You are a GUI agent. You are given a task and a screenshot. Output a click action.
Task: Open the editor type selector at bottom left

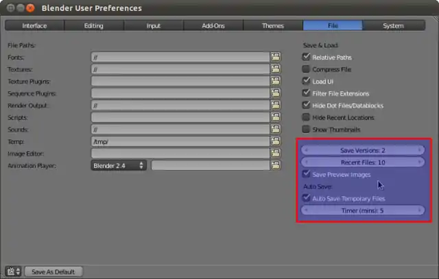13,271
